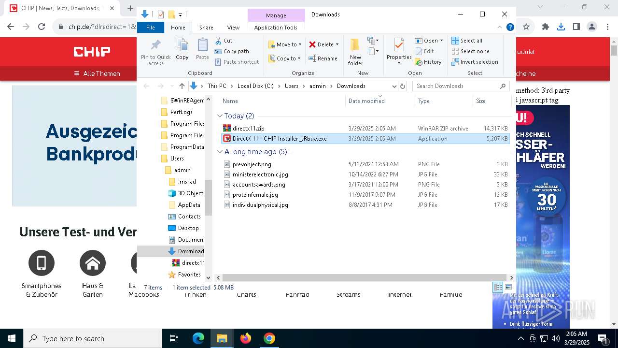Open Quick Access Toolbar customize dropdown

click(x=180, y=14)
